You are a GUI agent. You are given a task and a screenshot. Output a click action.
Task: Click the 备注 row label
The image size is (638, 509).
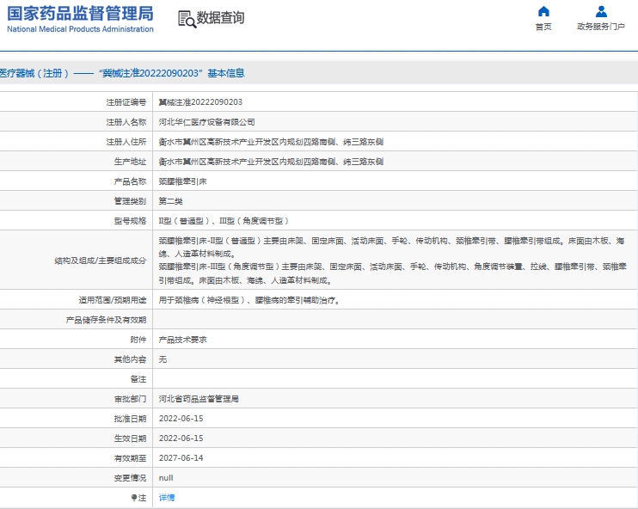point(138,379)
